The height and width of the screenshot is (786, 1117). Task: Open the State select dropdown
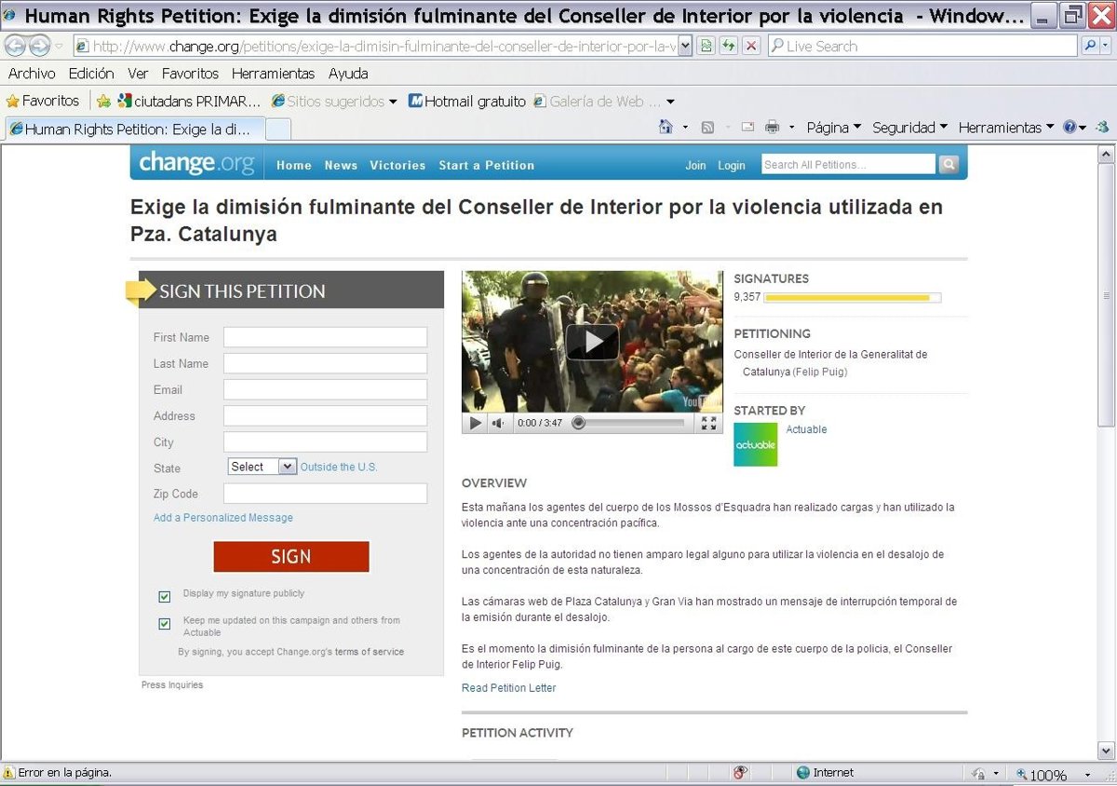(x=262, y=467)
